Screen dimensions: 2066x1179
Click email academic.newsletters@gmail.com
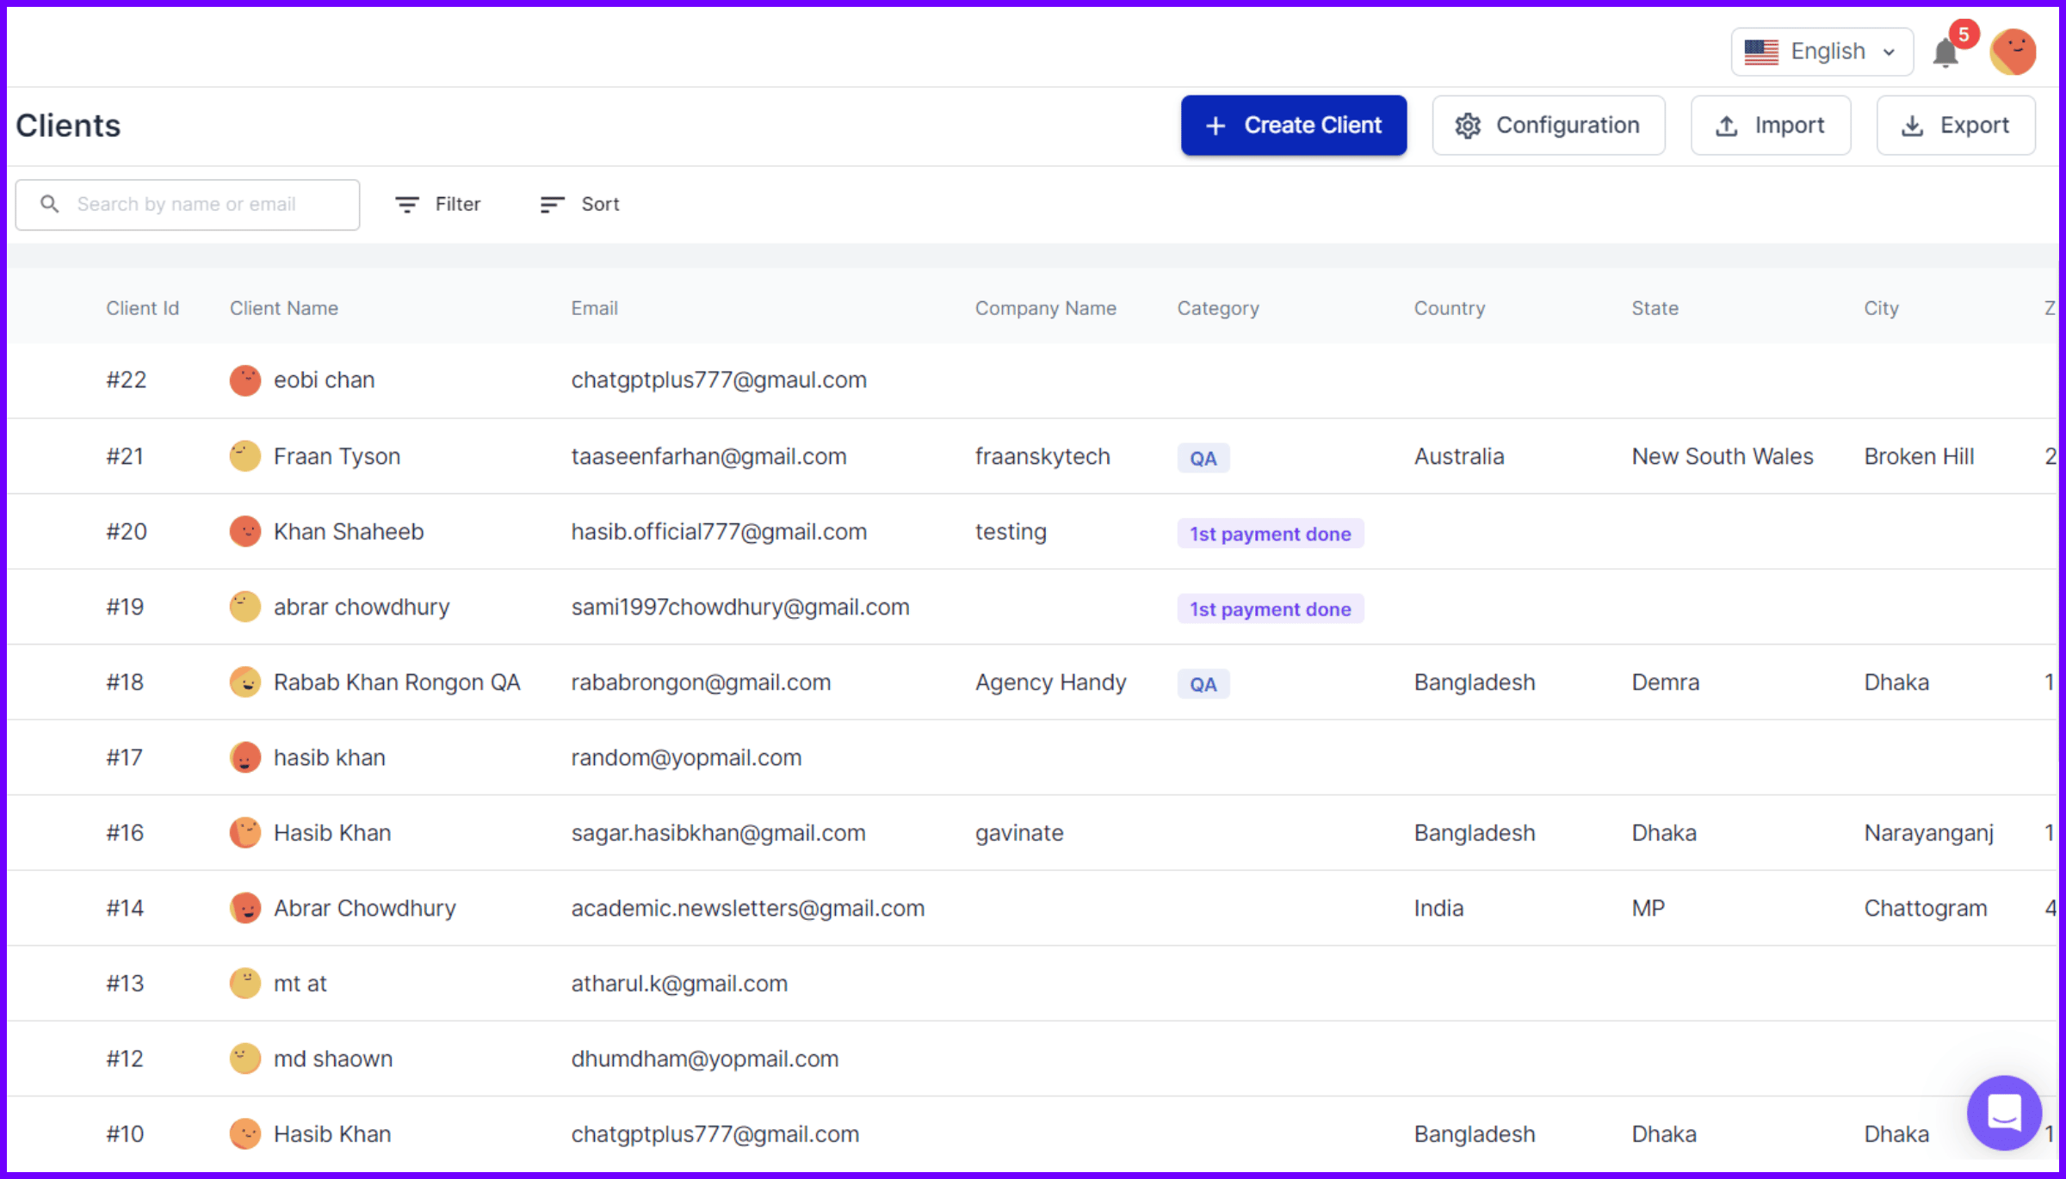point(747,908)
